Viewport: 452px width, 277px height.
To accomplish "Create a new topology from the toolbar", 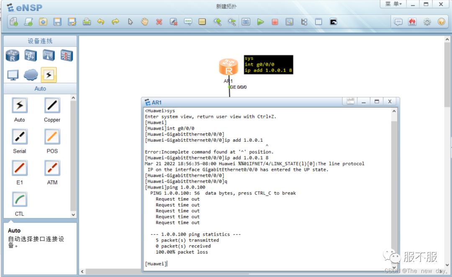I will (14, 22).
